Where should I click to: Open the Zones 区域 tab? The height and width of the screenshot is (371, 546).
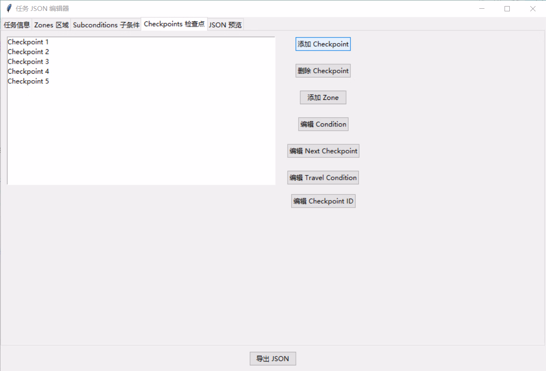[x=52, y=25]
